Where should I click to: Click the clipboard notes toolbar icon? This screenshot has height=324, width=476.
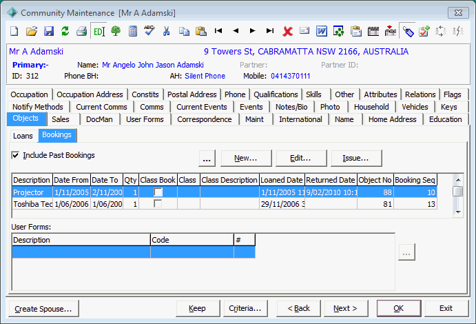tap(355, 31)
